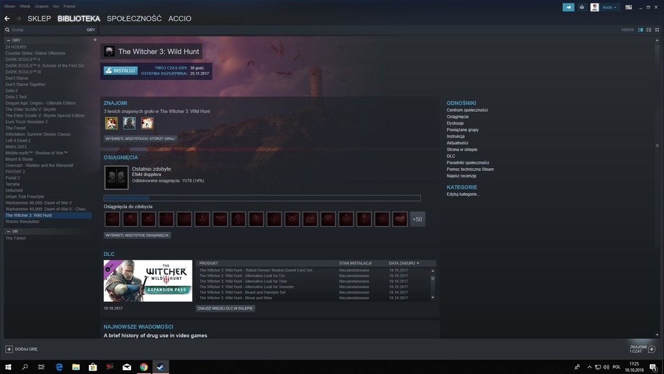Click Znajdź więcej DLC w sklepie
Viewport: 664px width, 374px height.
point(225,308)
